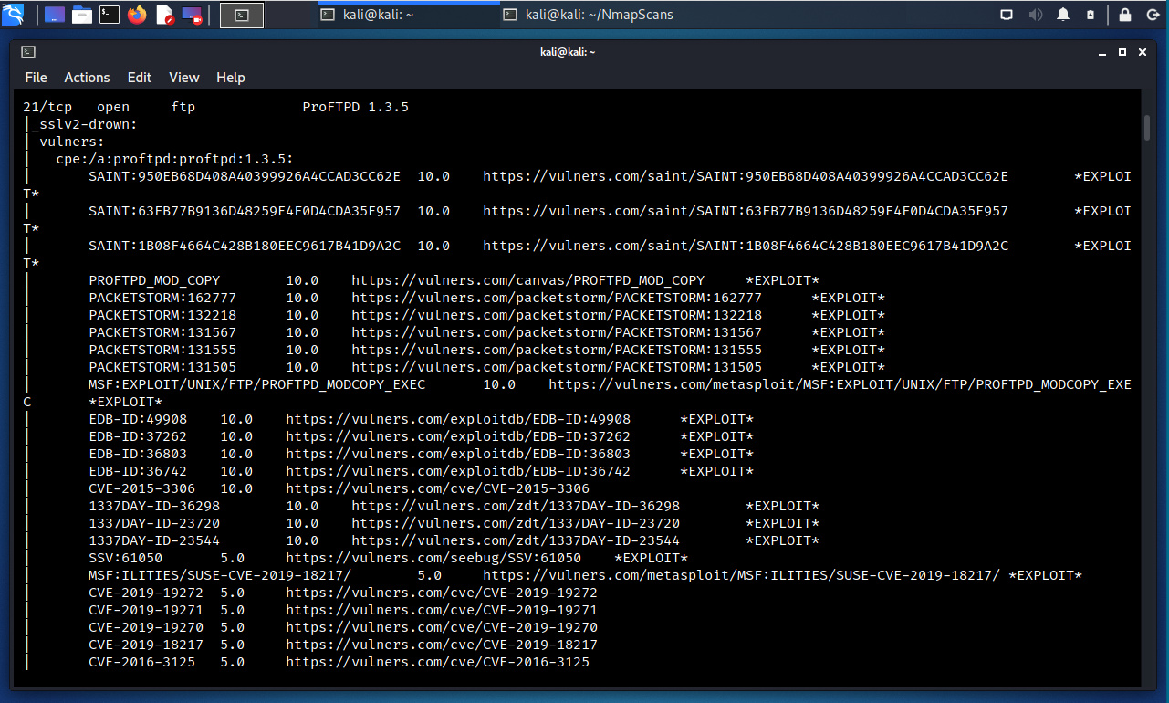Screen dimensions: 1169x703
Task: Click the screen recorder panel icon
Action: (193, 15)
